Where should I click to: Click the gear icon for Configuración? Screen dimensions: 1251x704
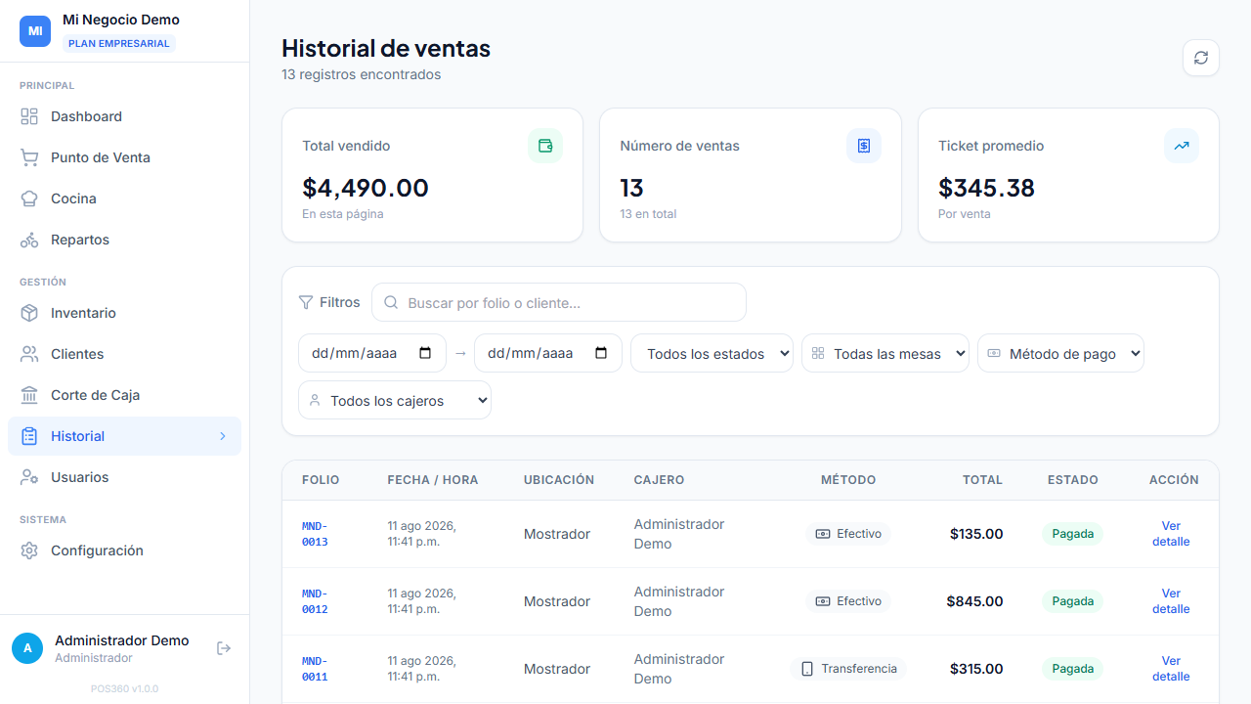tap(29, 550)
